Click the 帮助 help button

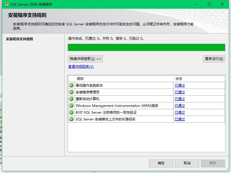(213, 163)
